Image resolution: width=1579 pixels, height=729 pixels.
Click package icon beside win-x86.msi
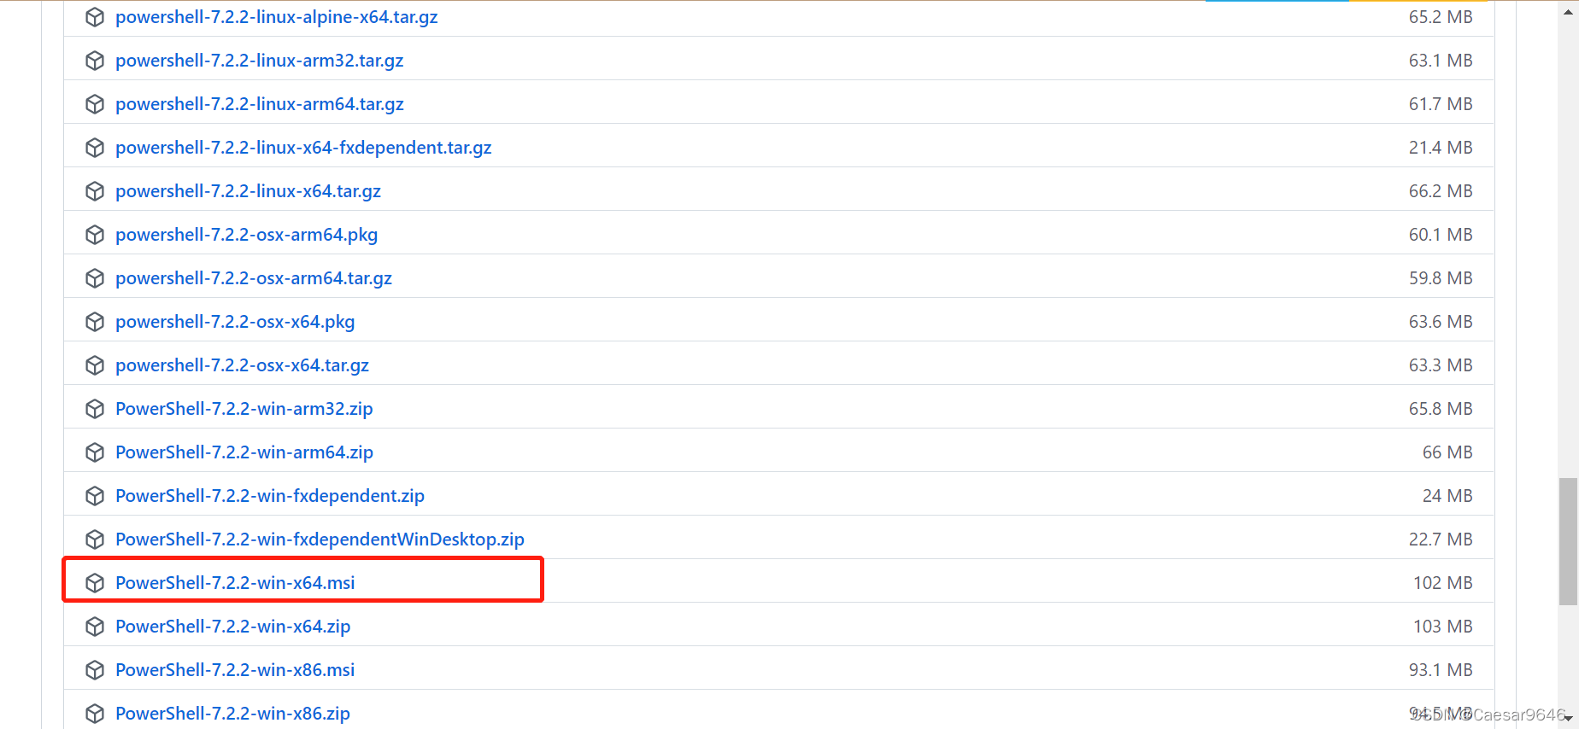(x=95, y=670)
